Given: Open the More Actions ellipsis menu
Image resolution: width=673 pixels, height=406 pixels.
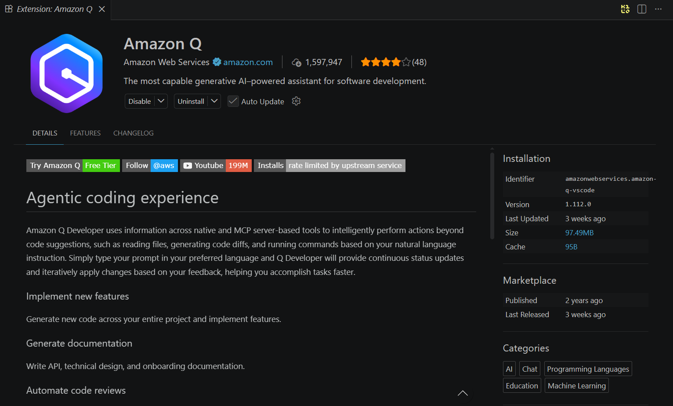Looking at the screenshot, I should [x=658, y=9].
